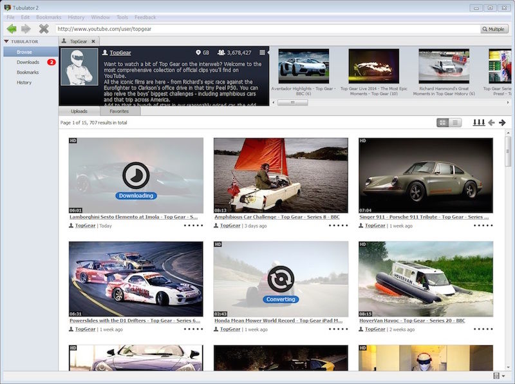The width and height of the screenshot is (515, 384).
Task: Switch to grid view
Action: click(443, 122)
